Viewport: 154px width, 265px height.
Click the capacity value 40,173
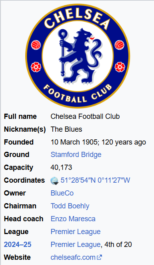[x=61, y=167]
